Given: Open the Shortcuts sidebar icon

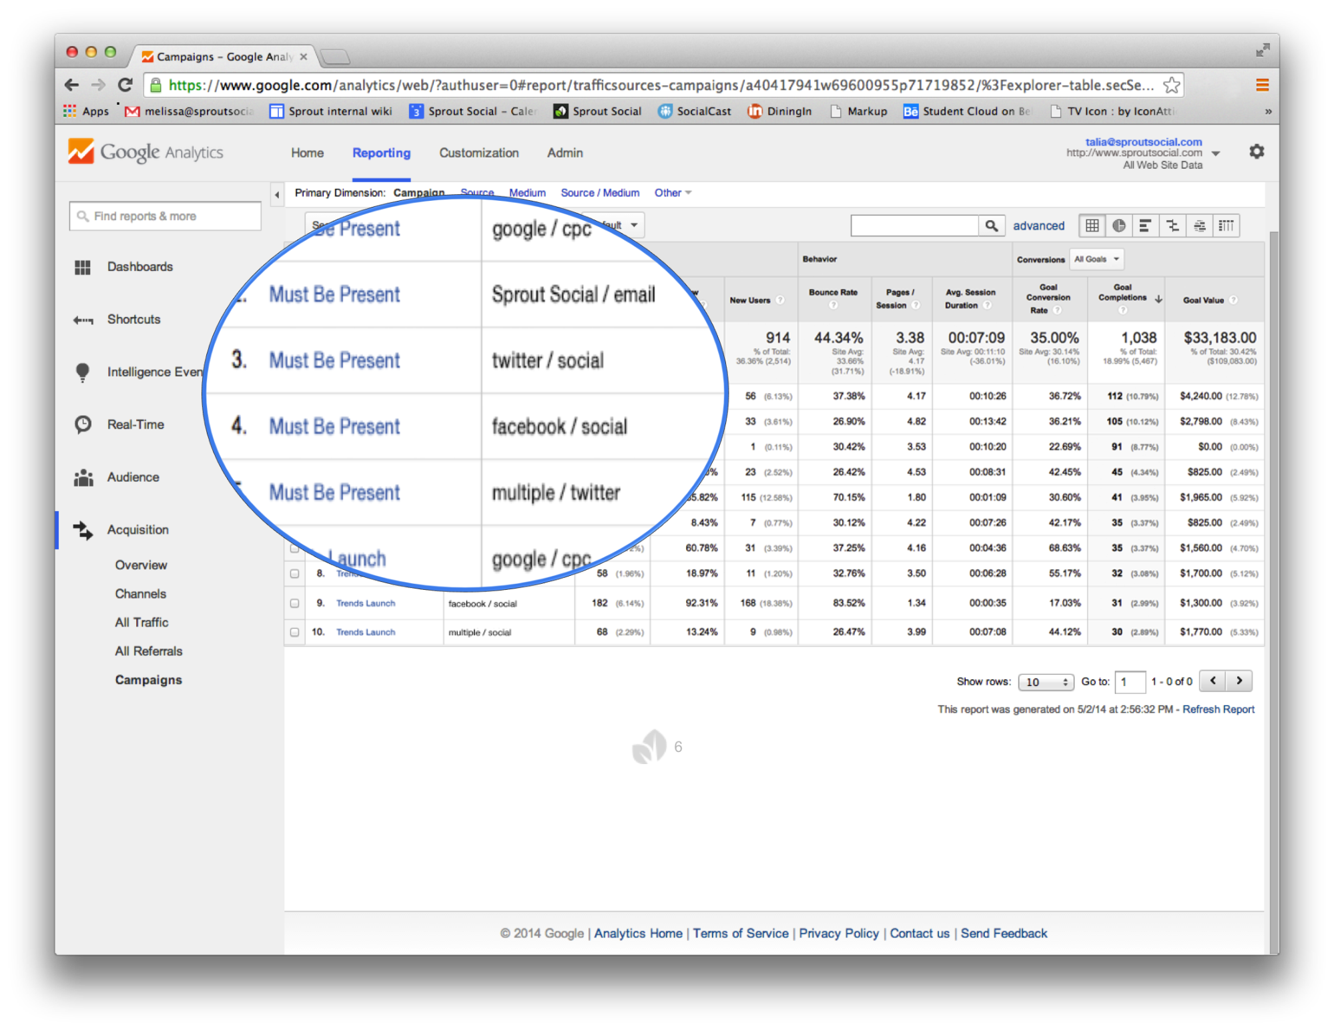Looking at the screenshot, I should click(83, 320).
